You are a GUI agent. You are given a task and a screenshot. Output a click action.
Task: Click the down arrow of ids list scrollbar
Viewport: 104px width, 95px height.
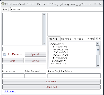click(44, 43)
